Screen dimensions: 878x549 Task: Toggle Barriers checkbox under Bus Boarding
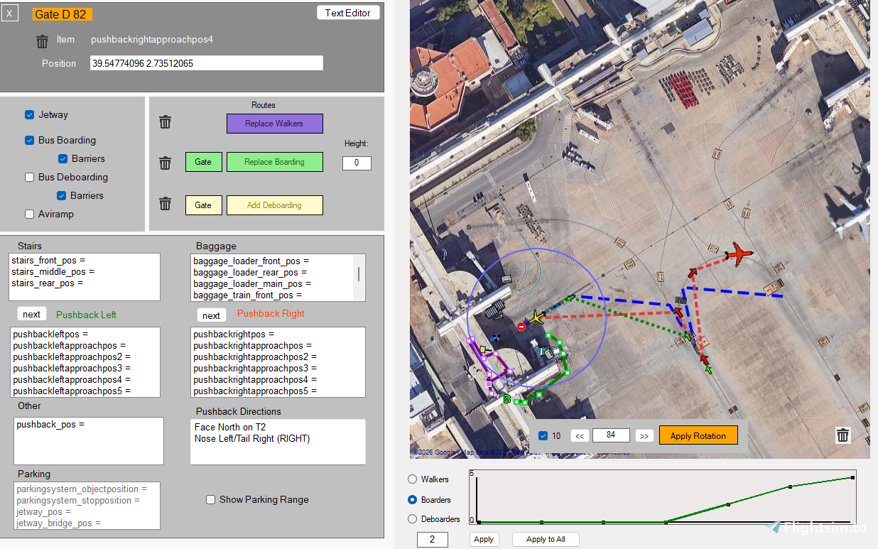(x=63, y=158)
